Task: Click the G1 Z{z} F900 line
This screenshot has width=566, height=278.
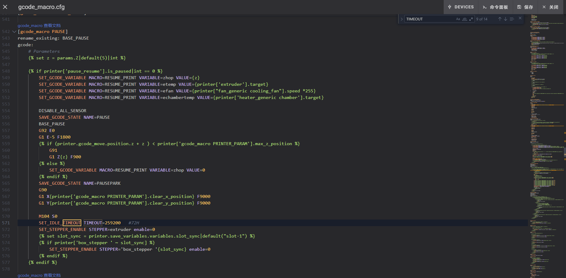Action: pyautogui.click(x=65, y=157)
